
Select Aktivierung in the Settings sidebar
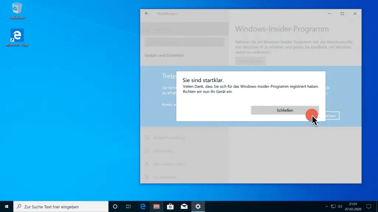(x=185, y=151)
